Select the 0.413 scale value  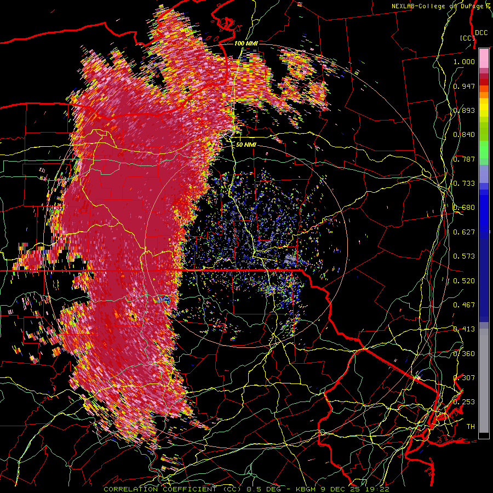tap(464, 329)
